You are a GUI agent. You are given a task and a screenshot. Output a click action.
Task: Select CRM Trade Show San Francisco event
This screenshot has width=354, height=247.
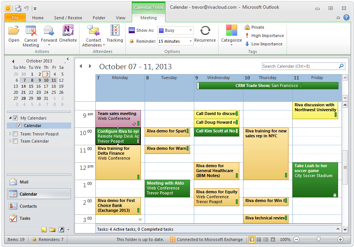click(268, 85)
